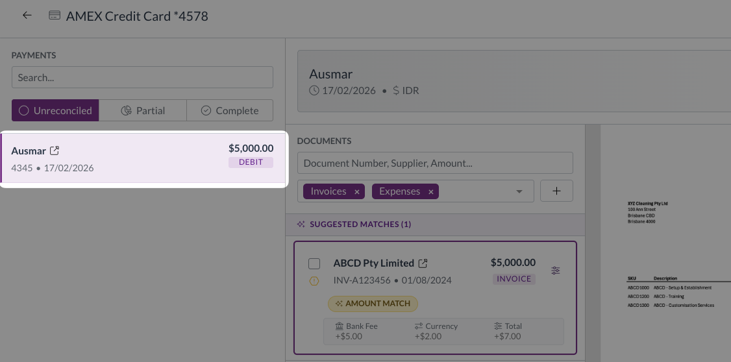
Task: Switch to the Partial payments tab
Action: pyautogui.click(x=143, y=110)
